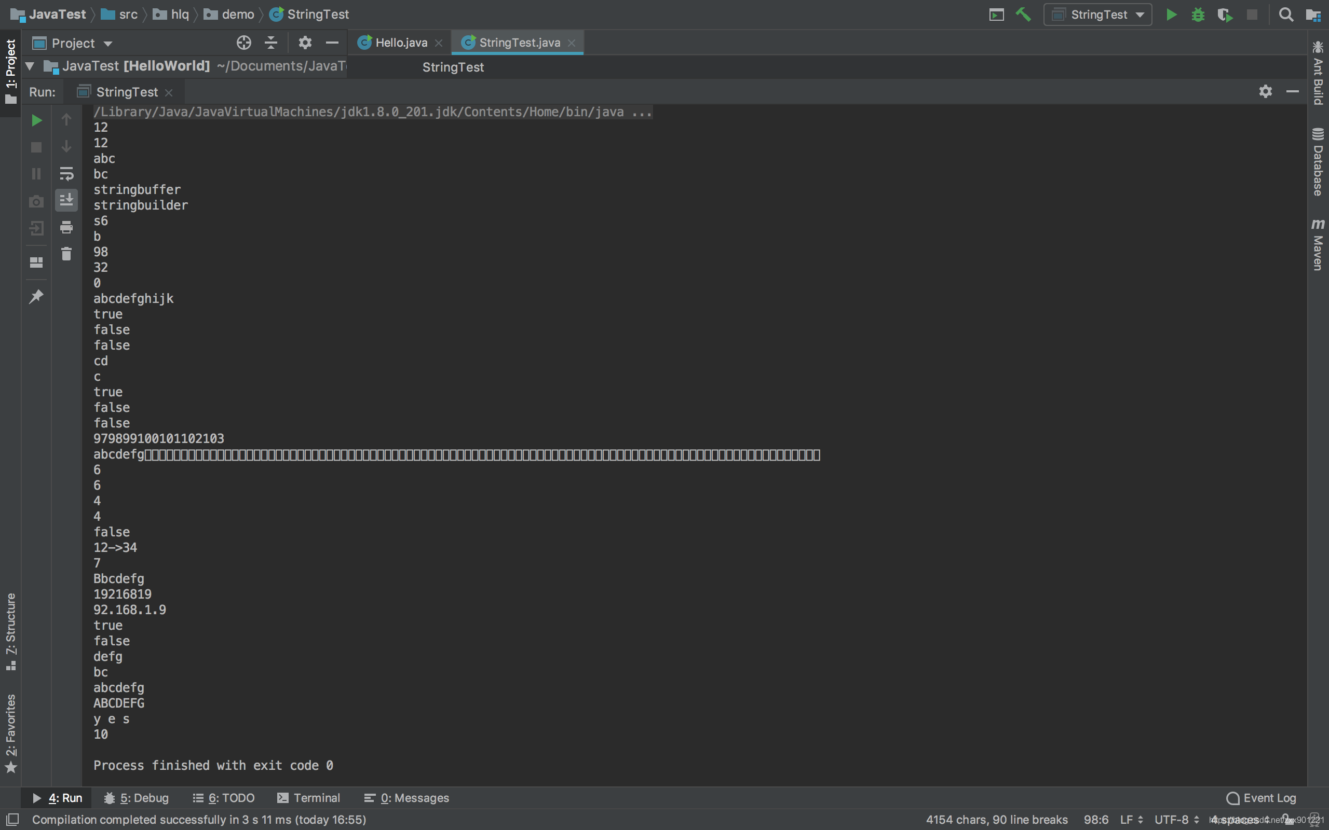The width and height of the screenshot is (1329, 830).
Task: Click the exit/login arrow icon in Run panel
Action: pos(36,228)
